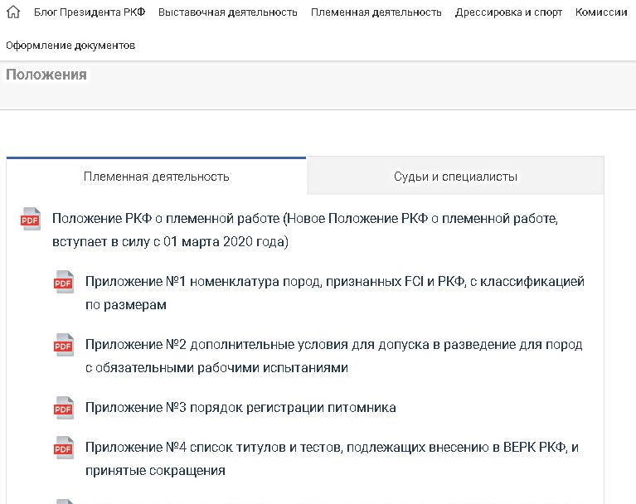
Task: Click PDF icon next to Приложение №4
Action: point(64,448)
